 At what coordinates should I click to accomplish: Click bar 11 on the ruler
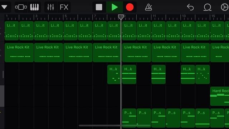point(154,16)
